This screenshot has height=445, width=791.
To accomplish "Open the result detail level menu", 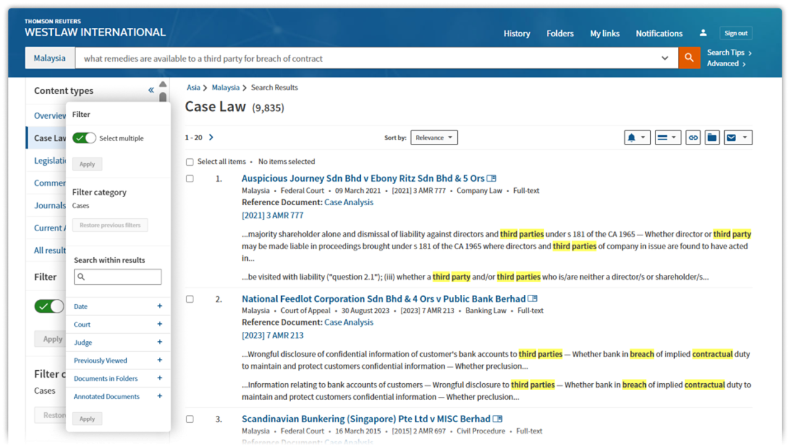I will [667, 138].
